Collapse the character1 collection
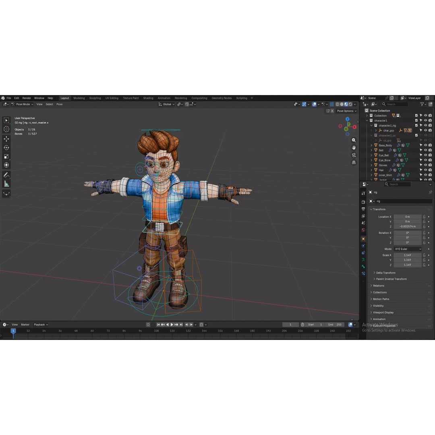This screenshot has width=435, height=435. [x=367, y=120]
